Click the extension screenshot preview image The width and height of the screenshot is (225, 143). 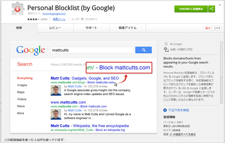pyautogui.click(x=83, y=87)
